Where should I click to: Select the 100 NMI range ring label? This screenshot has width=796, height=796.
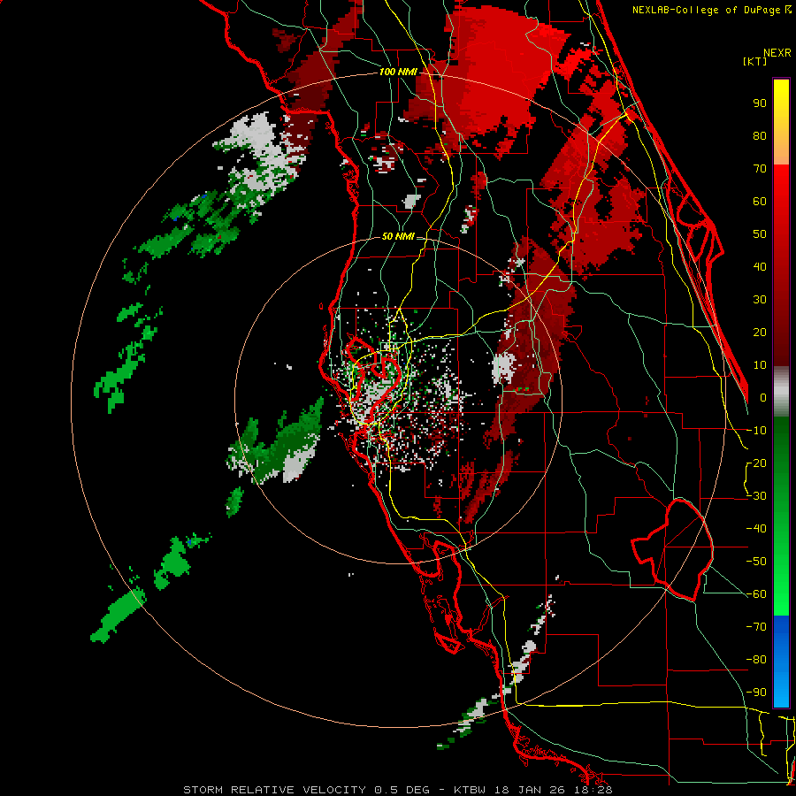pyautogui.click(x=398, y=73)
